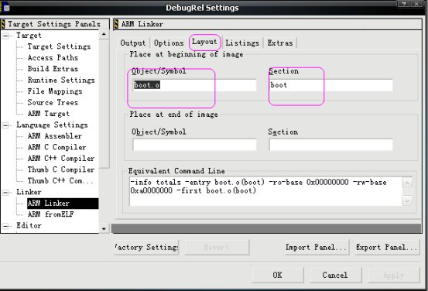Collapse the Editor tree node
This screenshot has width=428, height=291.
tap(5, 226)
